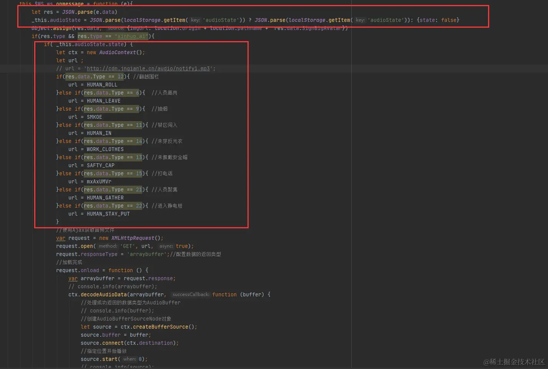Click the '//打电话' comment

click(x=162, y=173)
